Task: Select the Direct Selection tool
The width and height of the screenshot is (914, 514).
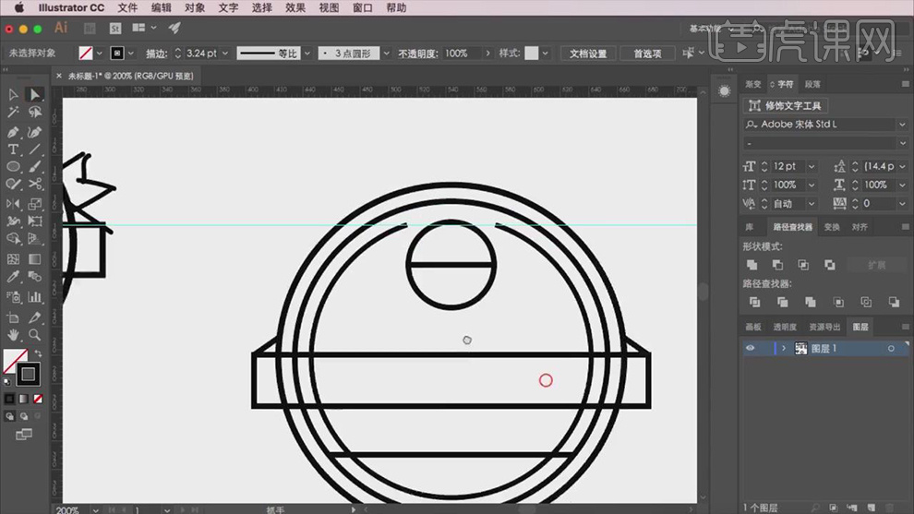Action: tap(34, 94)
